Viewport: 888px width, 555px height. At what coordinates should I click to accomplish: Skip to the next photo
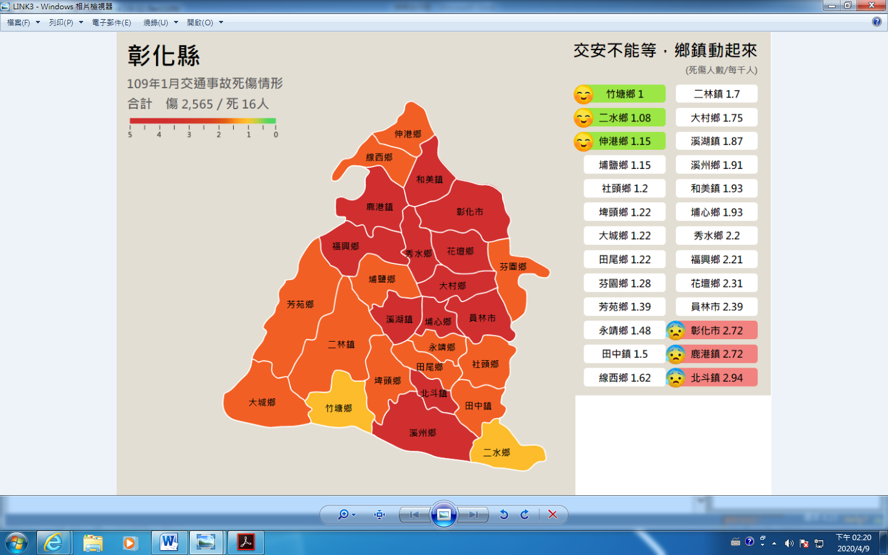point(473,514)
